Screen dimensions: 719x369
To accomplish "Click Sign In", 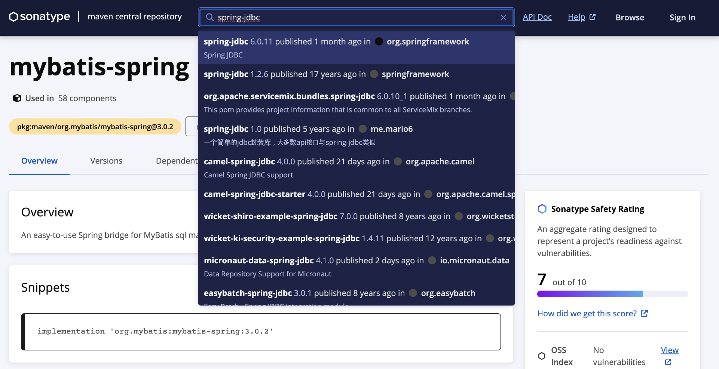I will pyautogui.click(x=682, y=17).
